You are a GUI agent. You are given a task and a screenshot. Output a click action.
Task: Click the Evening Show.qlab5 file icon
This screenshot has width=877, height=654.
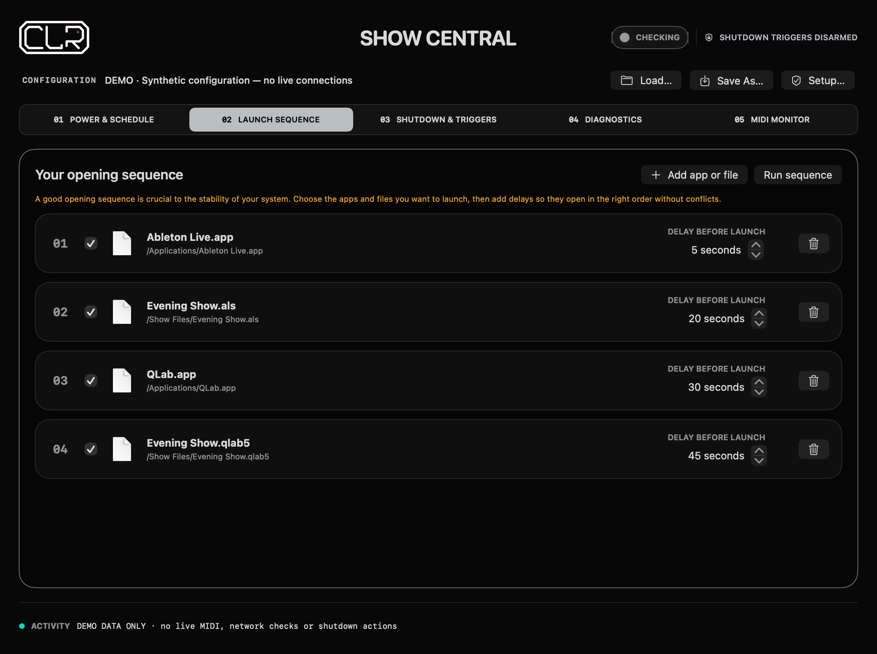(122, 449)
